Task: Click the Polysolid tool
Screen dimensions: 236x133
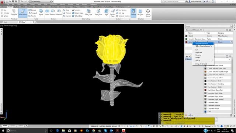Action: tap(14, 12)
